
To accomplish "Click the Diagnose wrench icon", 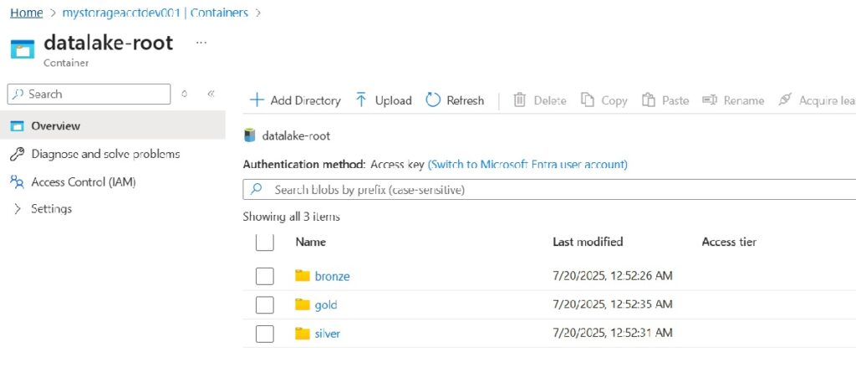I will [18, 154].
